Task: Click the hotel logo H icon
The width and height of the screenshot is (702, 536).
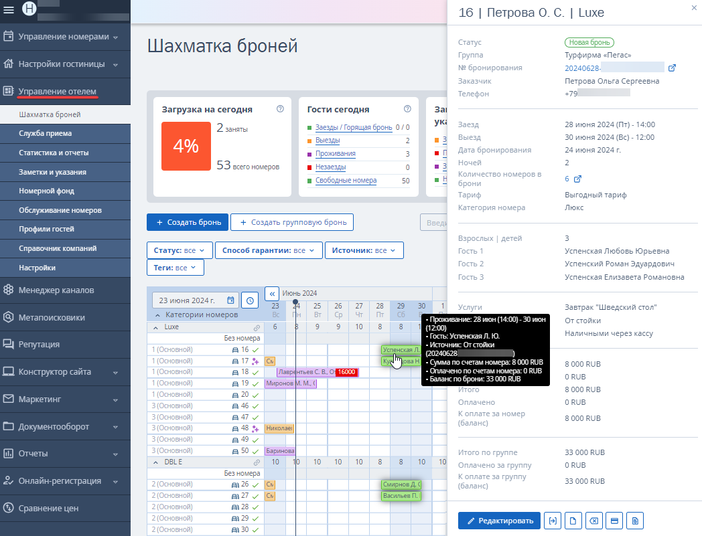Action: 29,9
